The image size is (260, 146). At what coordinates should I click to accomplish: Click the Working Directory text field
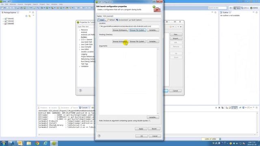pyautogui.click(x=129, y=38)
